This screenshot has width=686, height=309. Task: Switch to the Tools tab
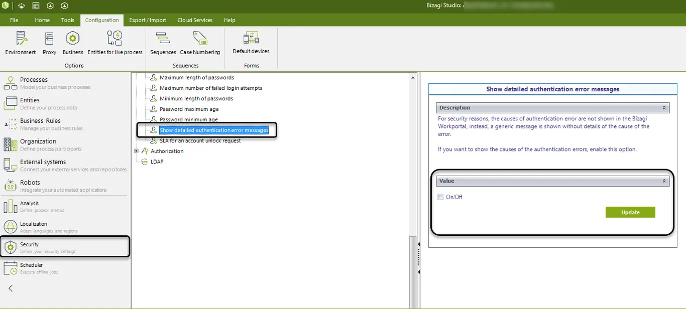[x=67, y=20]
